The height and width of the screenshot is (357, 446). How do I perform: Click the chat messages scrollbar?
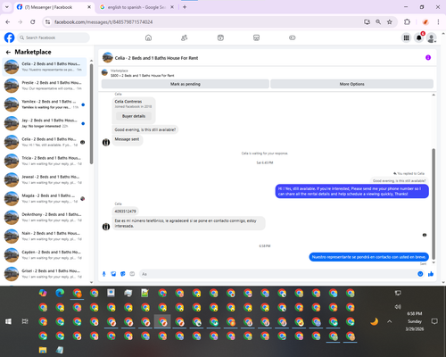point(434,204)
